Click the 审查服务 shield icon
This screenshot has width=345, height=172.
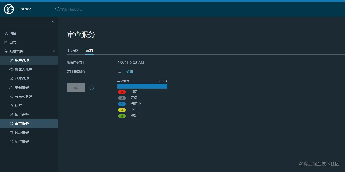tap(11, 124)
